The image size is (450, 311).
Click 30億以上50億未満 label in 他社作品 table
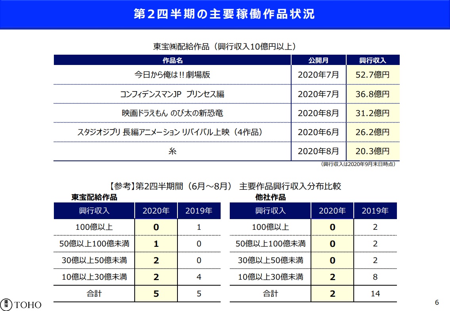[x=270, y=260]
